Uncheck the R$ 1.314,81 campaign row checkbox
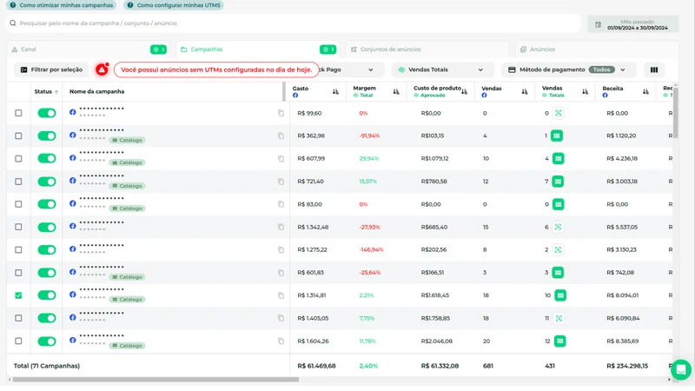The image size is (695, 391). pyautogui.click(x=18, y=295)
